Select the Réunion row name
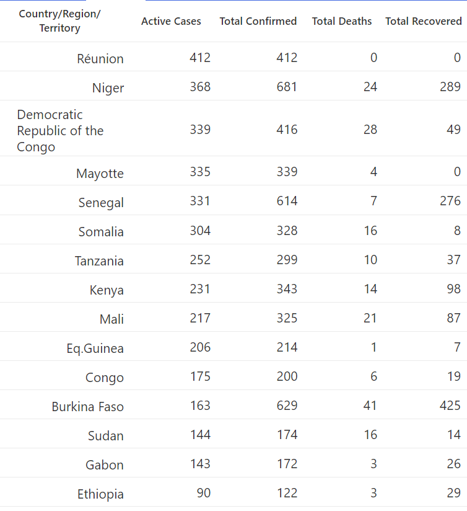Viewport: 467px width, 511px height. (x=100, y=59)
